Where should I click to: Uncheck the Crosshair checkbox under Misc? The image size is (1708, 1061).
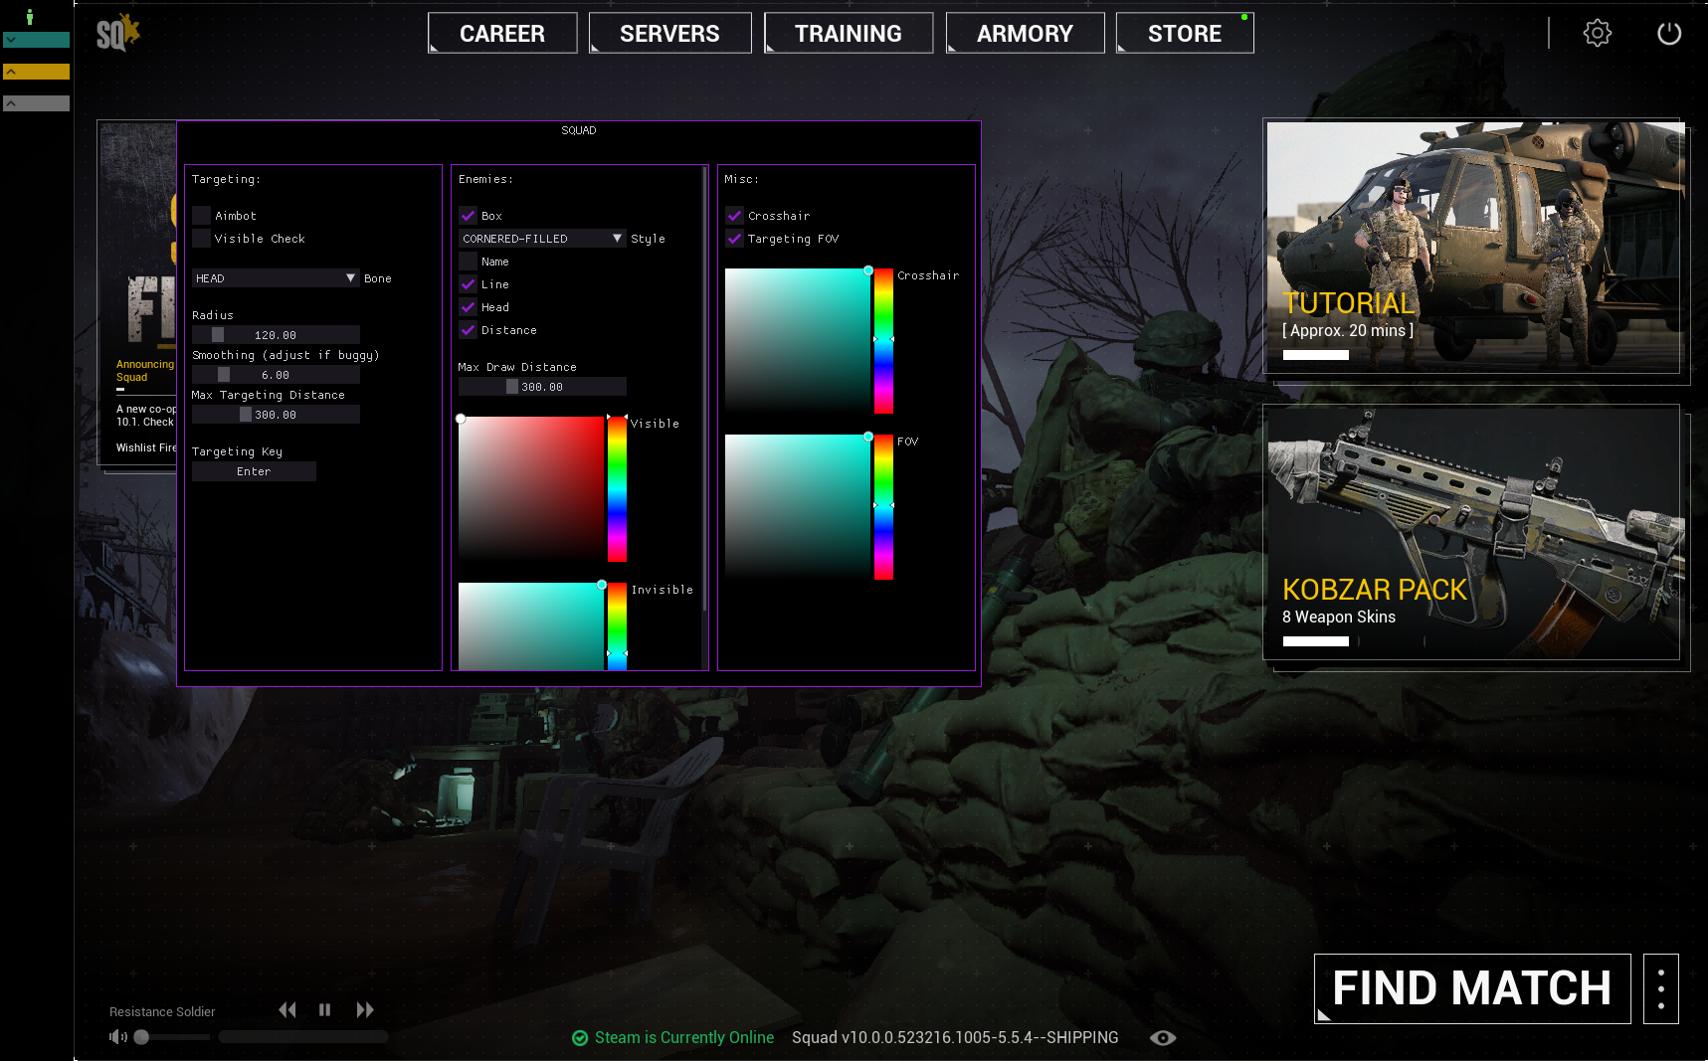(734, 216)
